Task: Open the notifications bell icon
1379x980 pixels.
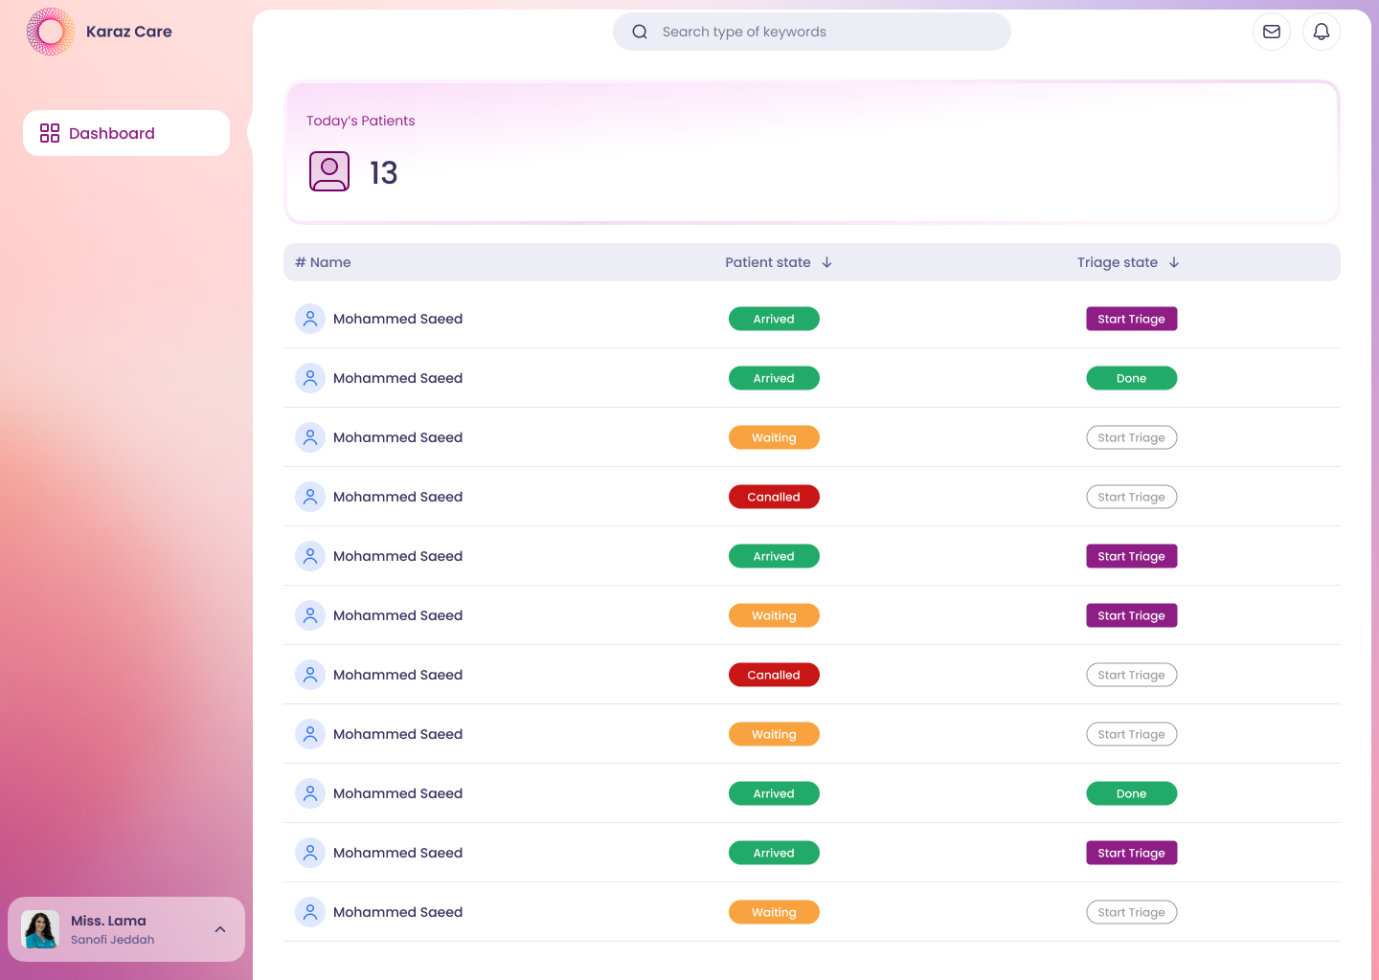Action: [x=1322, y=32]
